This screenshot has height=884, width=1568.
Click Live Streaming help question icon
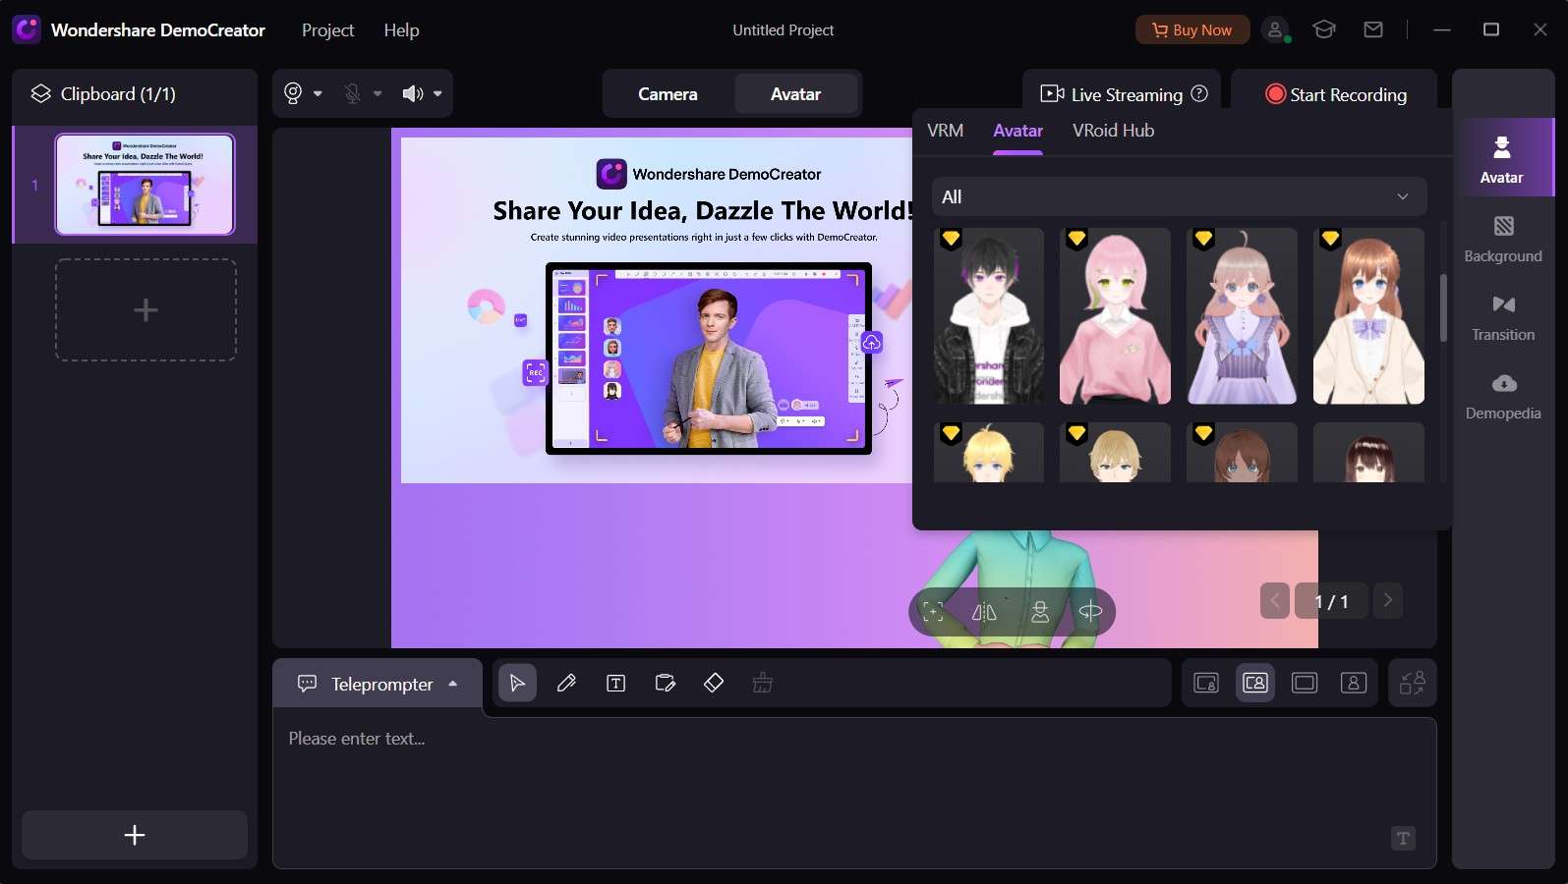click(x=1199, y=94)
